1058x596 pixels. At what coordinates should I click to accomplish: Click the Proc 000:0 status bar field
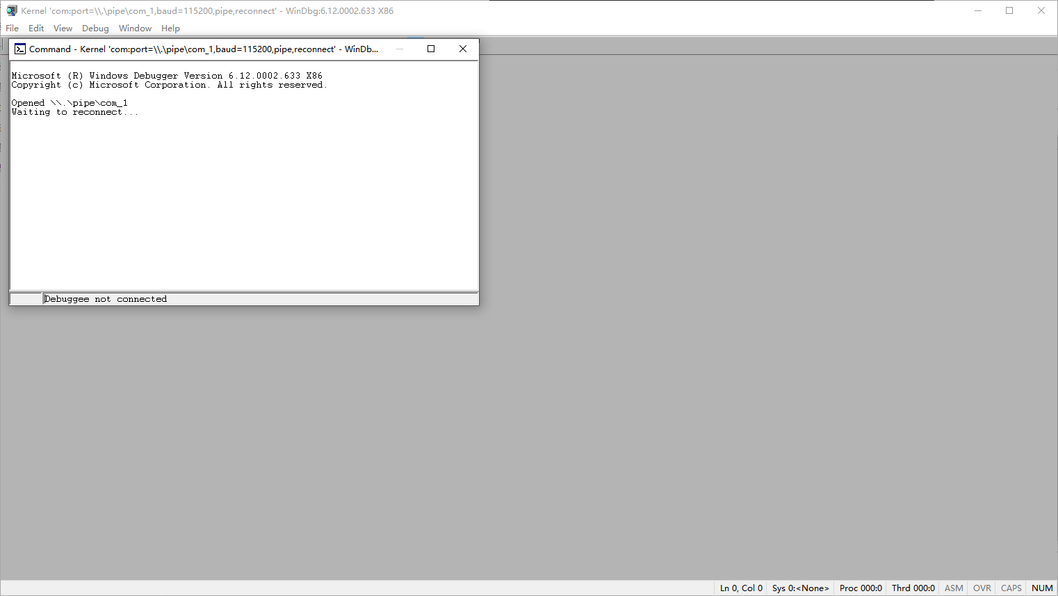pyautogui.click(x=860, y=588)
